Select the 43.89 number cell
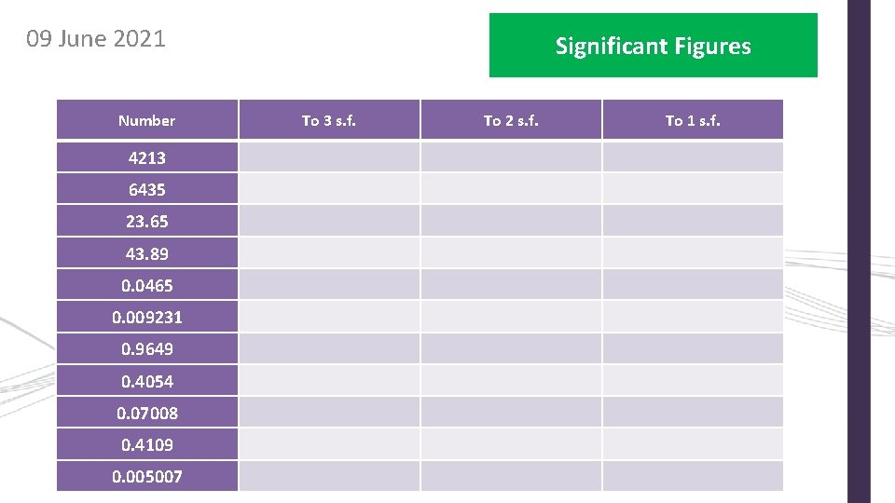The width and height of the screenshot is (895, 503). (146, 253)
